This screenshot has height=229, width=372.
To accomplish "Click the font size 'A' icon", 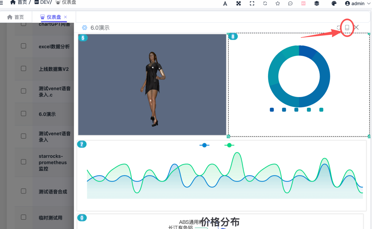I will [225, 3].
